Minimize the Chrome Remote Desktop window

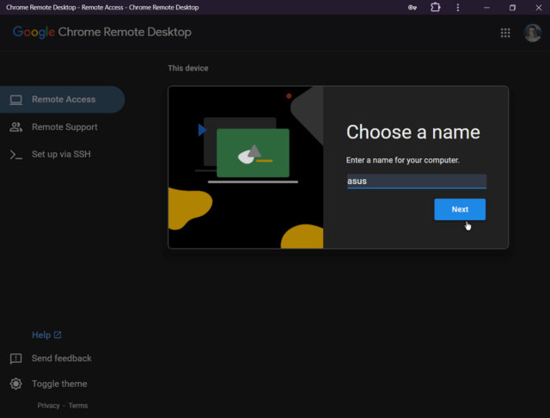click(486, 8)
